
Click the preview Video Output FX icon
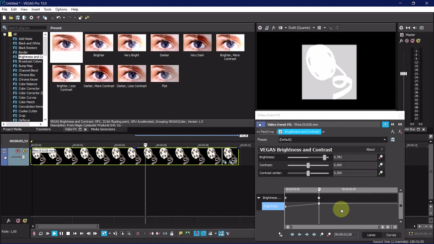tap(274, 28)
